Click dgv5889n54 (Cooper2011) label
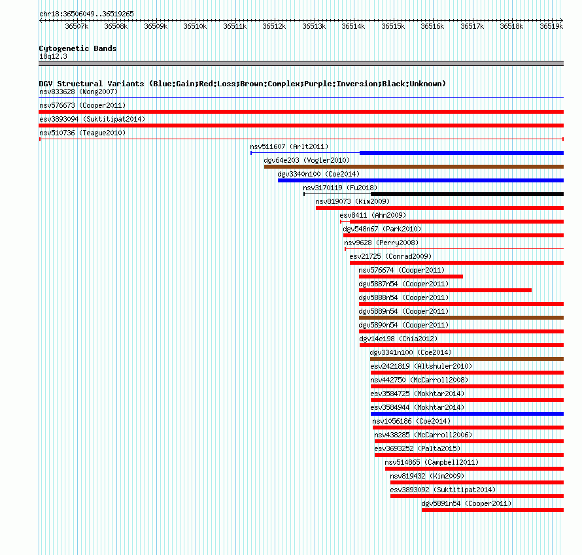The width and height of the screenshot is (582, 555). pos(404,311)
